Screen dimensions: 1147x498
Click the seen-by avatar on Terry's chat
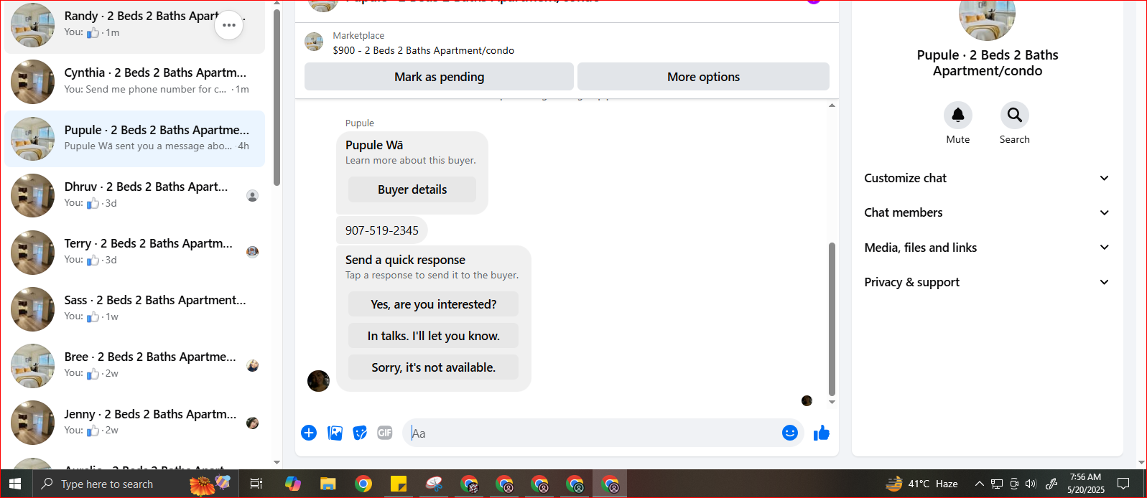pyautogui.click(x=252, y=252)
